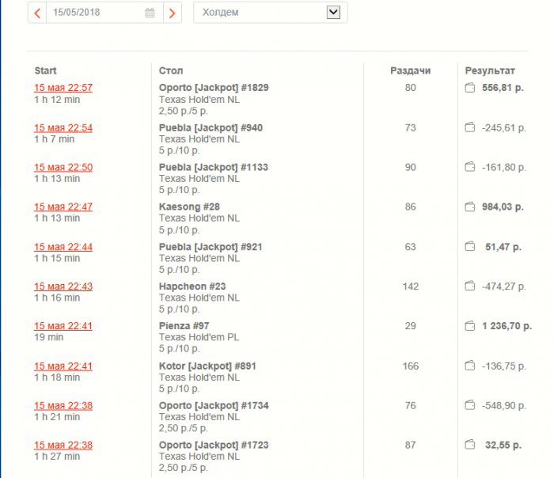Open session link 15 мая 22:54

click(x=63, y=127)
